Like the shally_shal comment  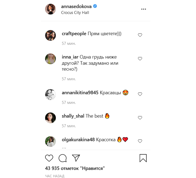pos(140,118)
